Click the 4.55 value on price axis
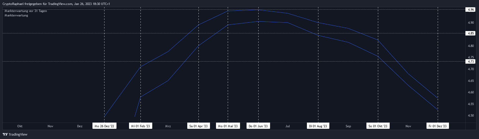The height and width of the screenshot is (139, 479). tap(471, 104)
